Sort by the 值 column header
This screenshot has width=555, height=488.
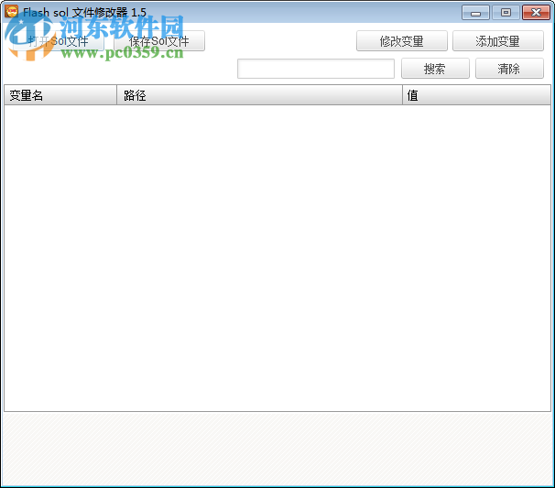pyautogui.click(x=476, y=95)
